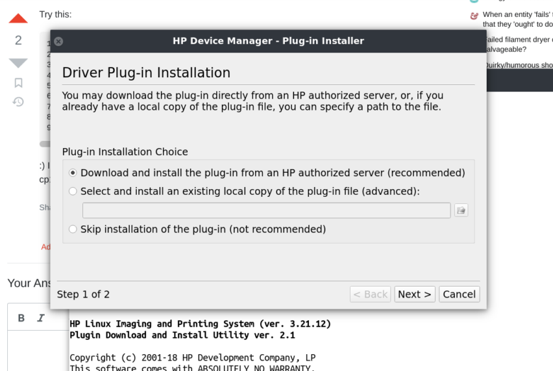
Task: Click the site icon beside 'When an entity'
Action: 474,16
